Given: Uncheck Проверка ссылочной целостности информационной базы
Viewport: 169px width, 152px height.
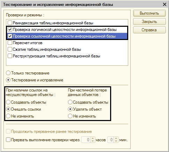Looking at the screenshot, I should [10, 36].
